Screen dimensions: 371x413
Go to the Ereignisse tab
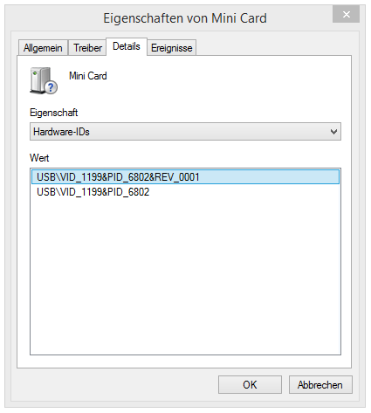point(172,48)
